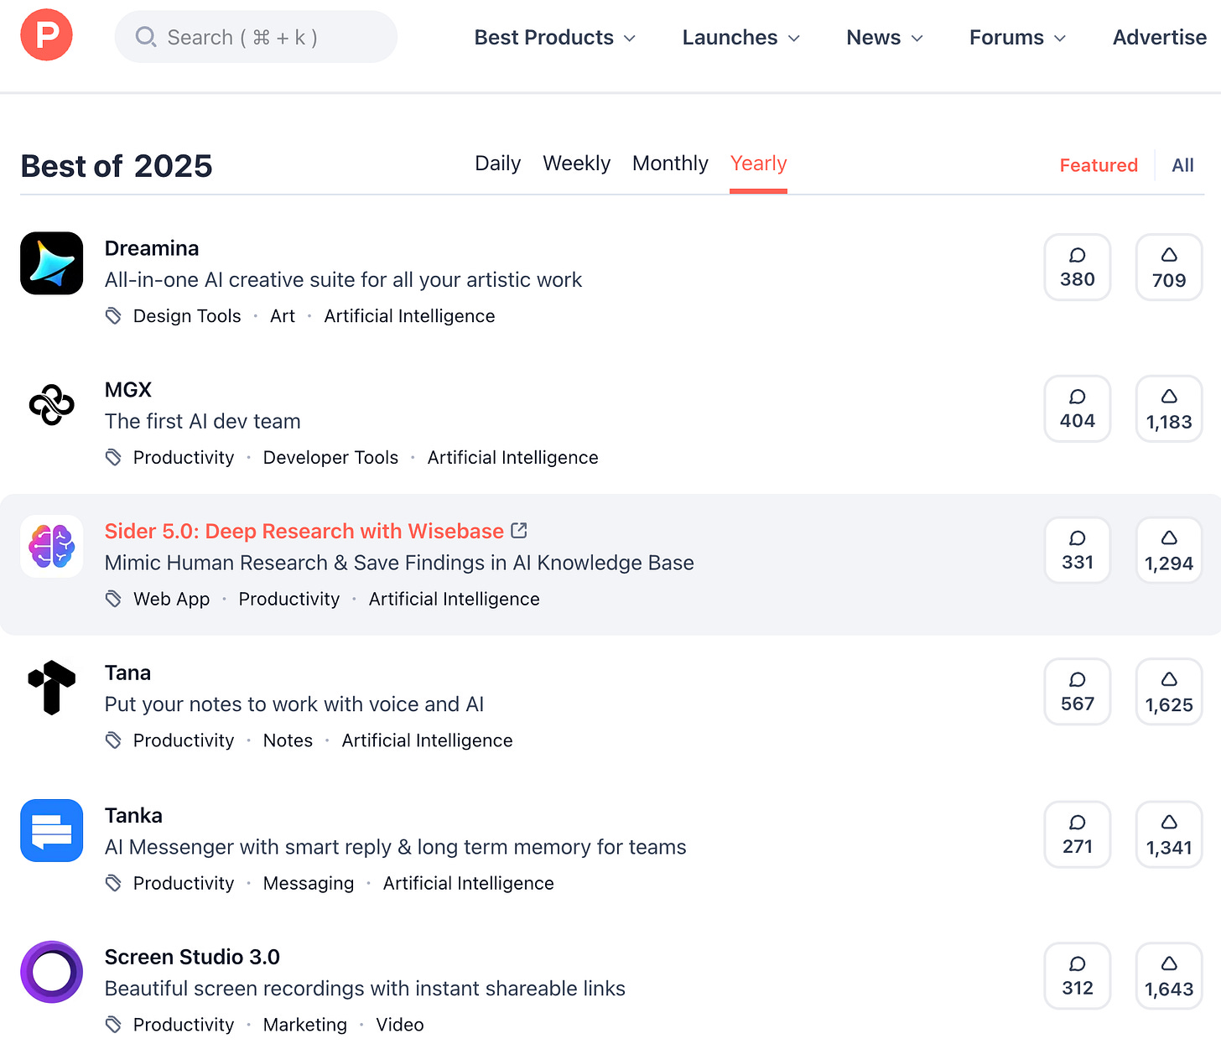Open the Messaging topic tag
Image resolution: width=1221 pixels, height=1044 pixels.
click(309, 883)
